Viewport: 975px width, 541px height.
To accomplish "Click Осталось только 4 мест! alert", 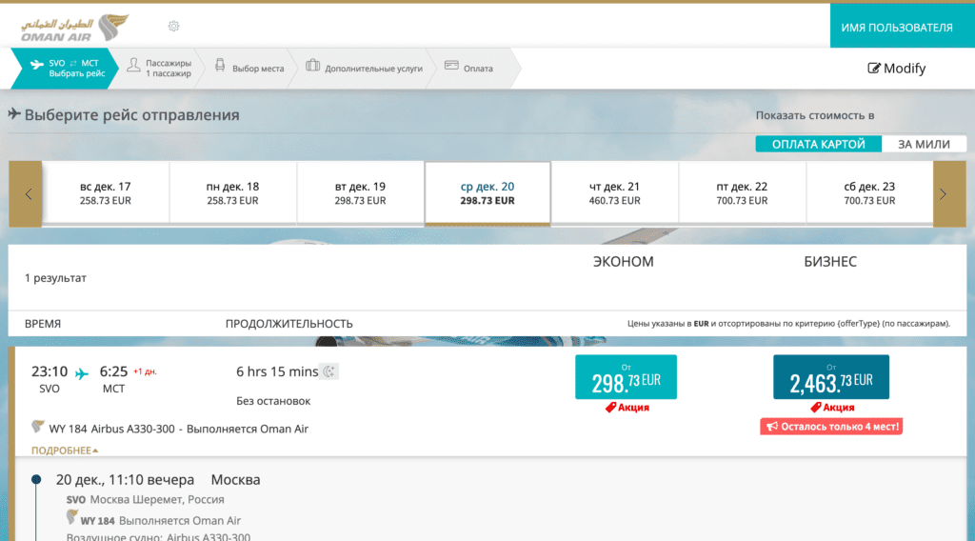I will pos(831,427).
